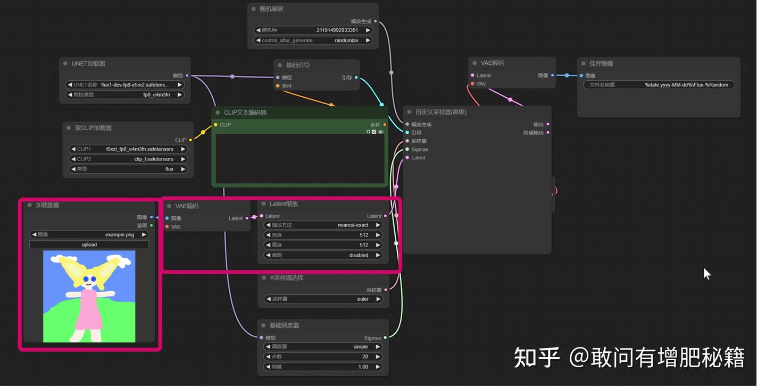Image resolution: width=766 pixels, height=390 pixels.
Task: Click the yellow CLIP output socket of 双CLIP加载器
Action: click(x=190, y=140)
